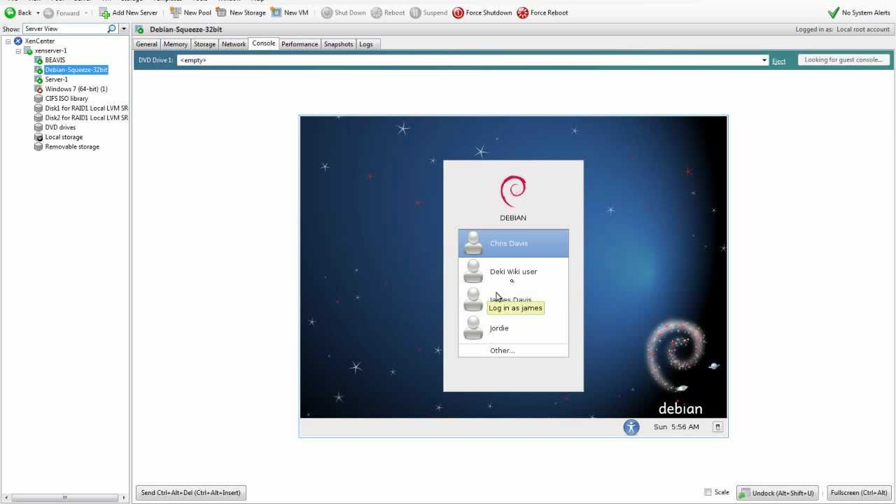The image size is (896, 504).
Task: Select XenCenter root icon in tree
Action: (x=18, y=41)
